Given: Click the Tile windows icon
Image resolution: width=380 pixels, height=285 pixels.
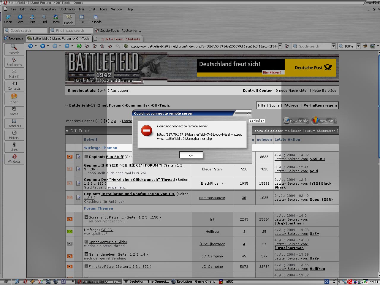Looking at the screenshot, I should pos(81,19).
